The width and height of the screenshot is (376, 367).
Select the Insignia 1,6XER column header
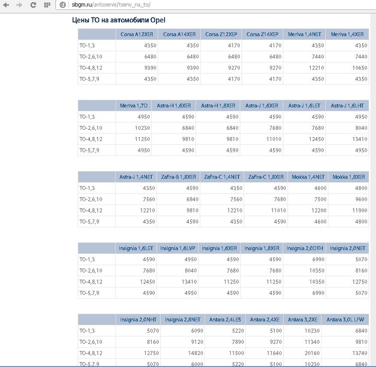[219, 248]
